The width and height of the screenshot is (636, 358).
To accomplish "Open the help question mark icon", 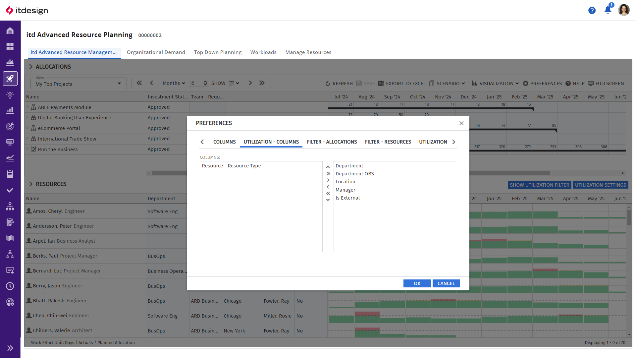I will pos(592,10).
